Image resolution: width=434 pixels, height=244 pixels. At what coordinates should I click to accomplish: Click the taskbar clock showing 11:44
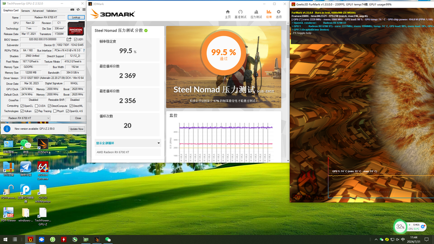[414, 239]
